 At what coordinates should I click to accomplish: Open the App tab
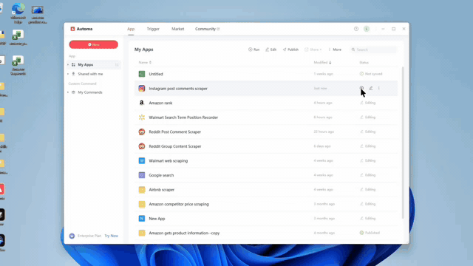coord(131,29)
